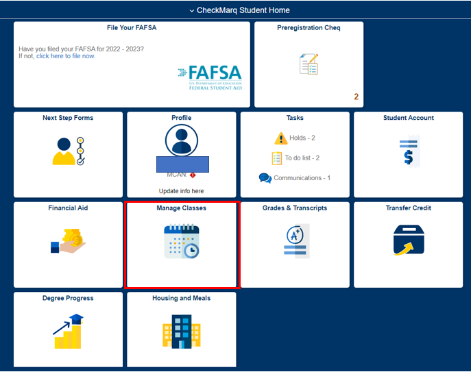Open To do list - 2 item
This screenshot has width=471, height=372.
click(x=302, y=158)
